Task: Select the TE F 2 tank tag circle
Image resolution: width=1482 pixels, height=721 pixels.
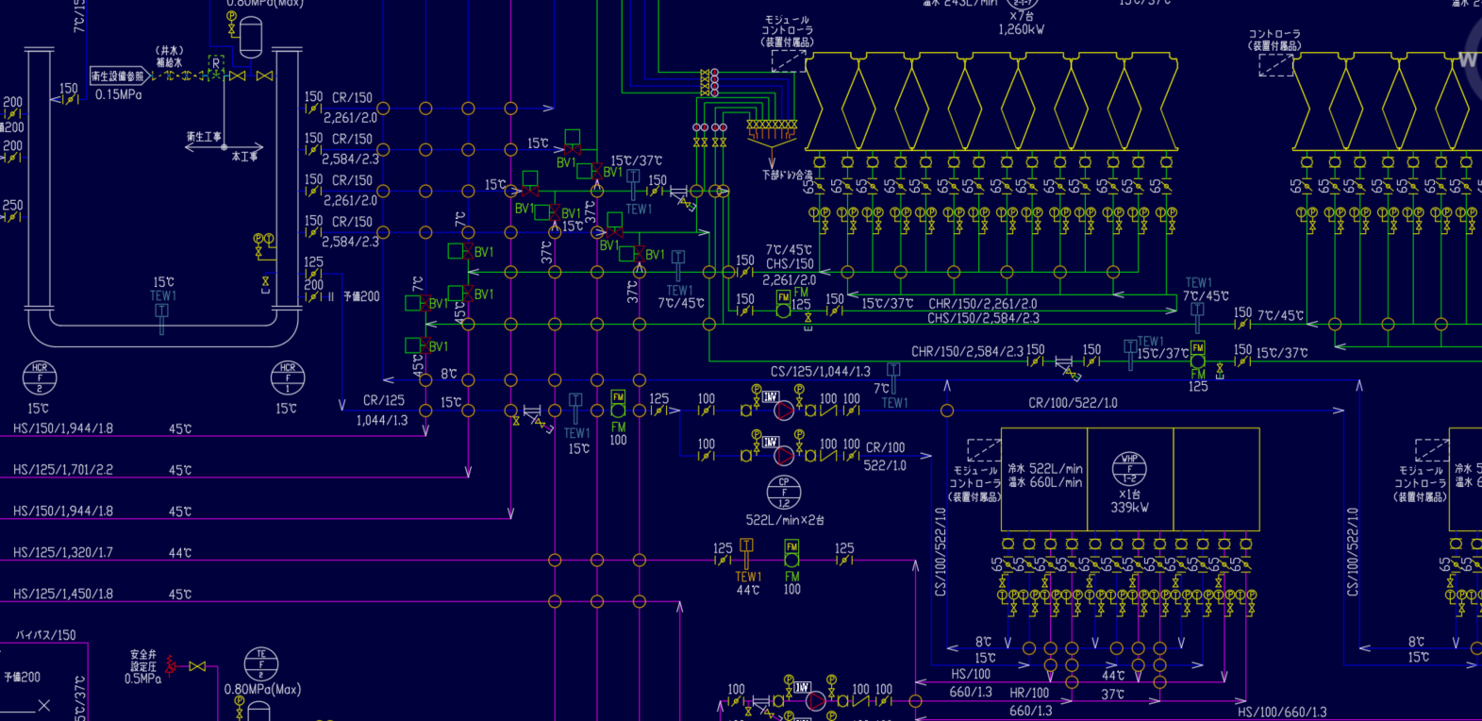Action: tap(261, 664)
